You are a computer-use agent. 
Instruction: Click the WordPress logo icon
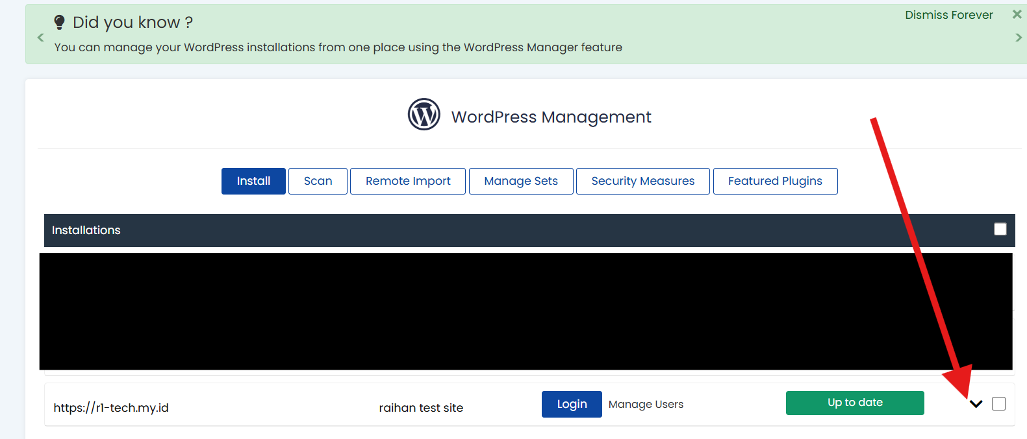coord(424,115)
